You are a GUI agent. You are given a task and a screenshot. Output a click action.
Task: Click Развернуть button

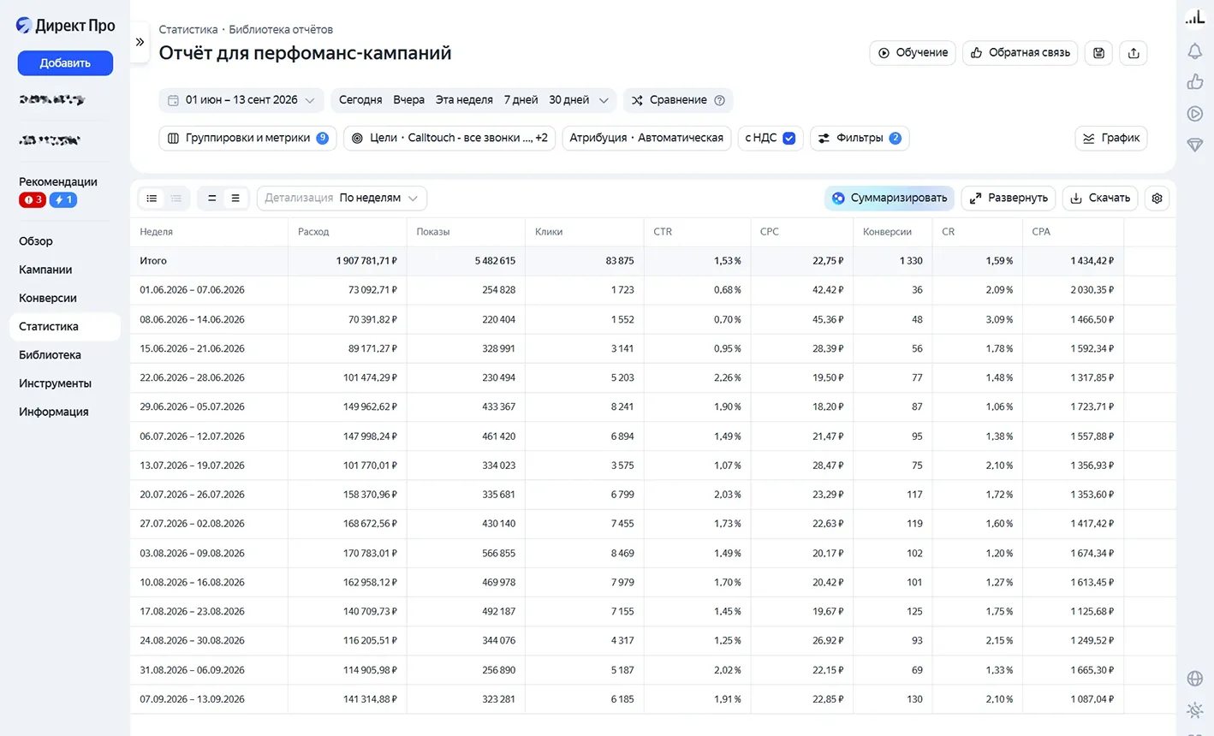1009,199
